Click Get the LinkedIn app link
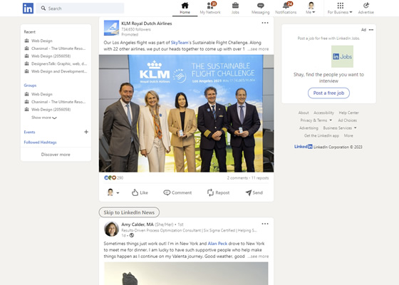399x285 pixels. 321,135
